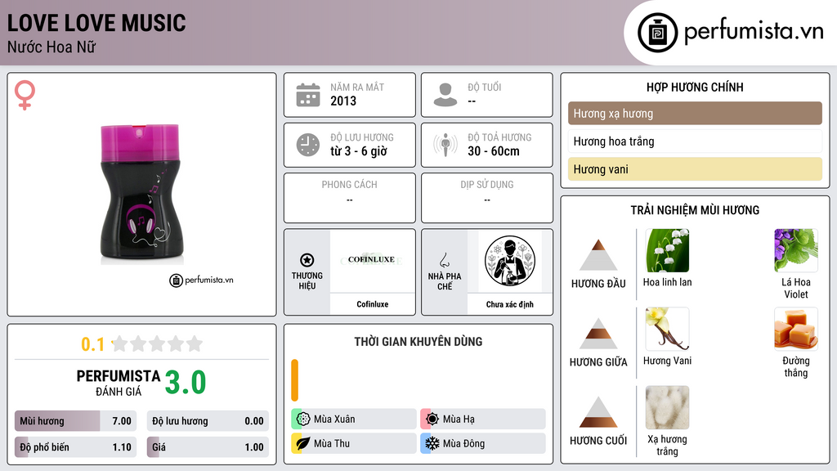The width and height of the screenshot is (837, 471).
Task: Click the Mùa Xuân flower icon
Action: (302, 419)
